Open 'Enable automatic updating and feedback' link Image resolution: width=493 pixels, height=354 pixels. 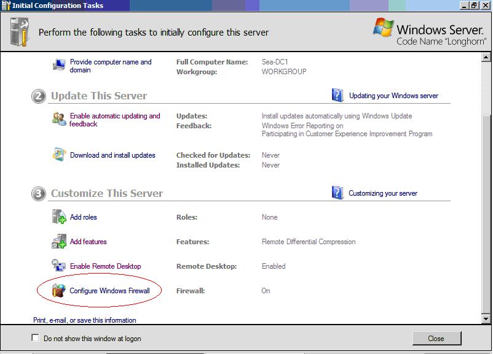114,120
